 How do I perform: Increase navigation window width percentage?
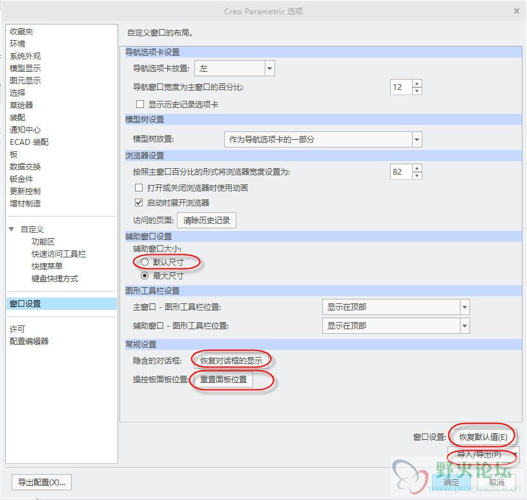click(x=417, y=83)
